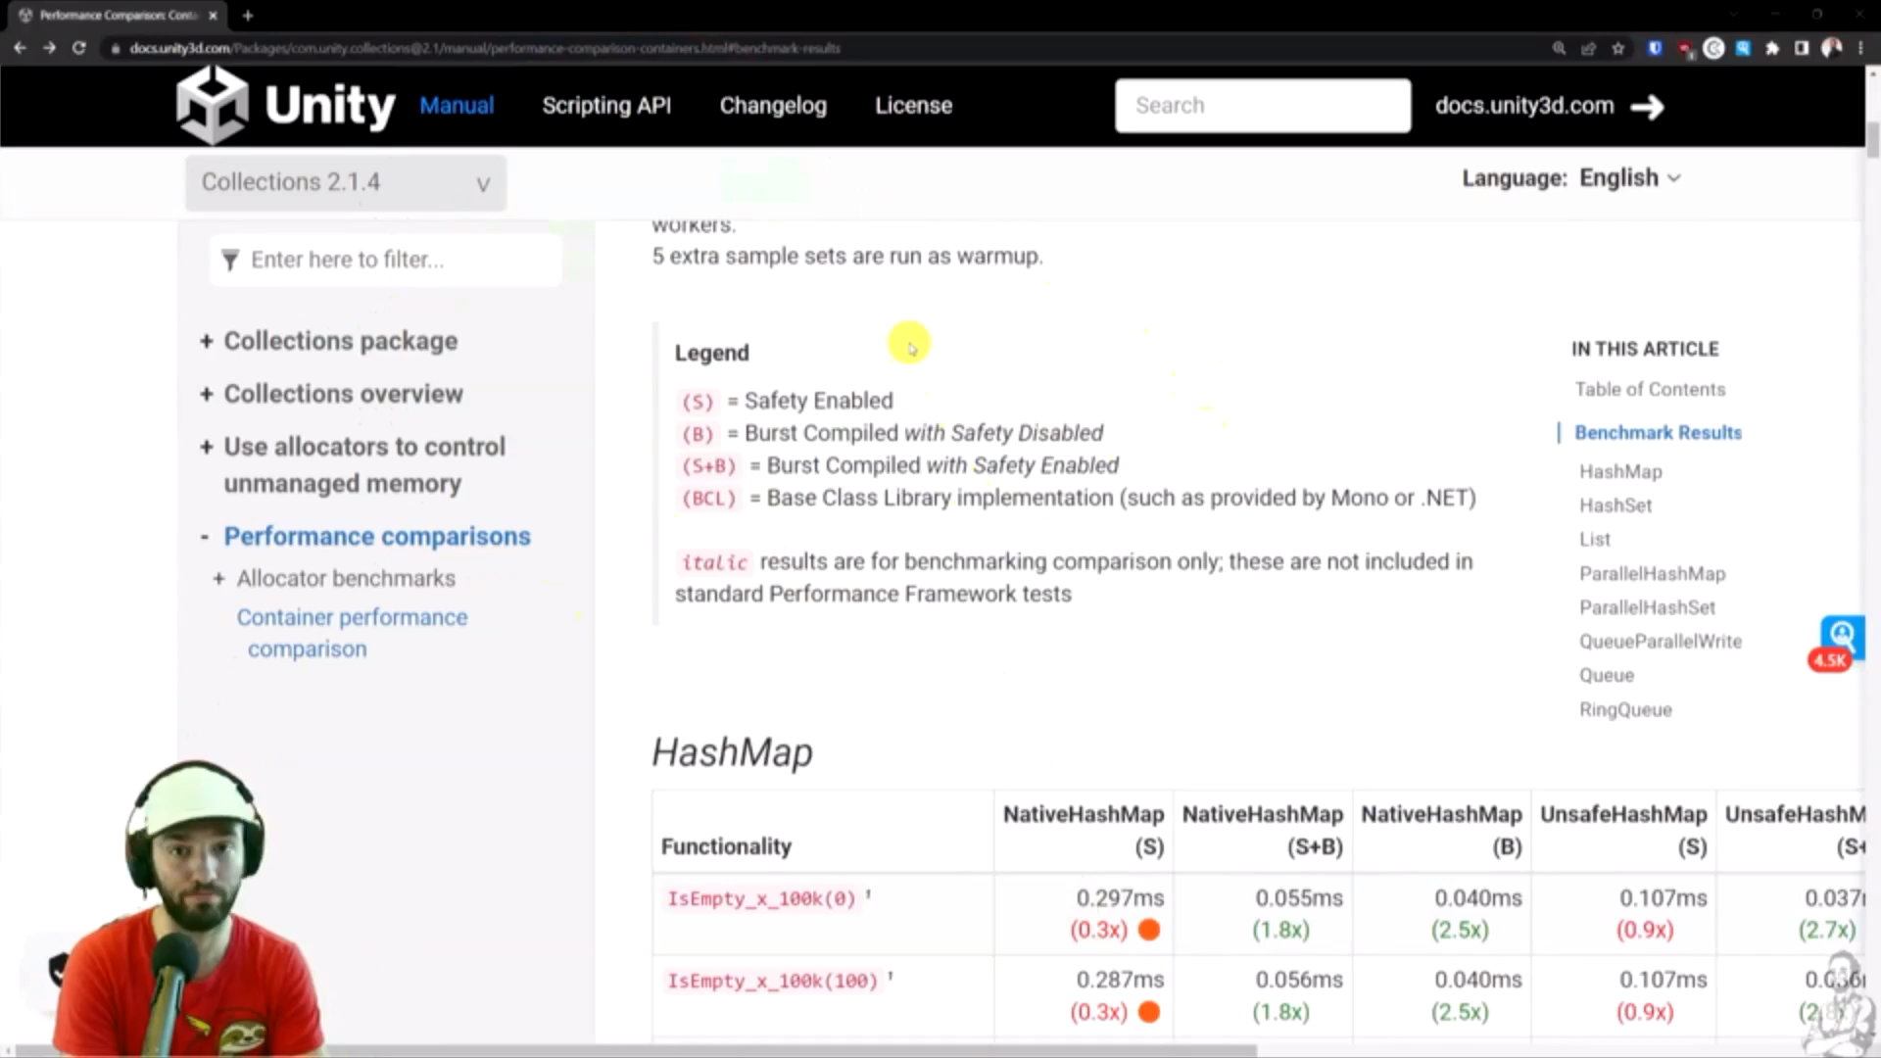The image size is (1881, 1058).
Task: Open the Changelog menu item
Action: click(773, 106)
